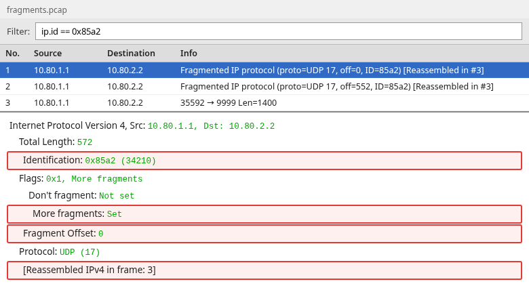Image resolution: width=529 pixels, height=286 pixels.
Task: Select the Total Length: 572 field
Action: tap(56, 142)
